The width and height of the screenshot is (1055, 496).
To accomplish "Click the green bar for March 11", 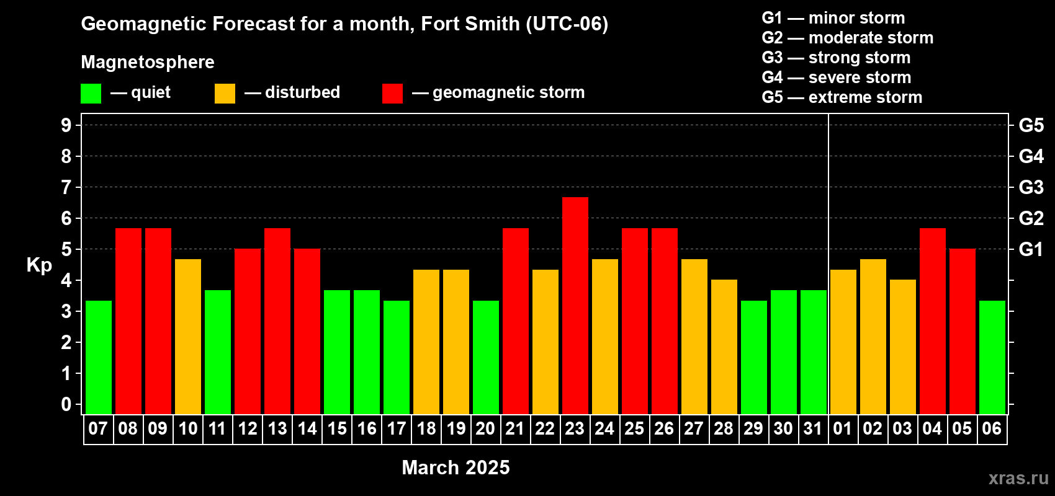I will (218, 352).
